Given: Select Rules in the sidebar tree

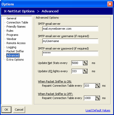Looking at the screenshot, I should coord(10,31).
